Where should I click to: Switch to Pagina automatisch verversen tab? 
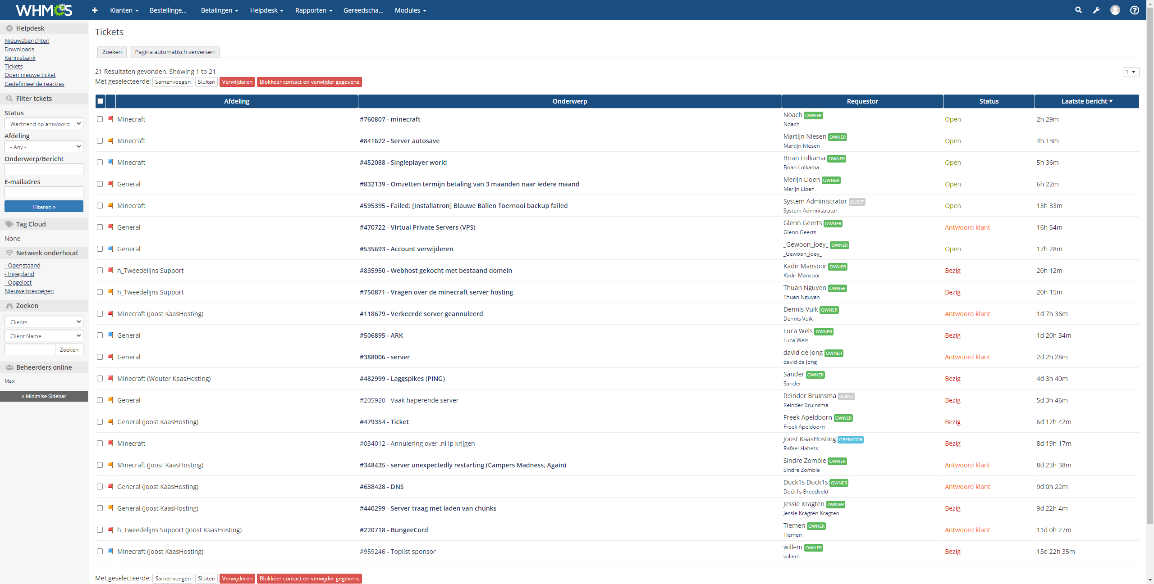click(174, 52)
